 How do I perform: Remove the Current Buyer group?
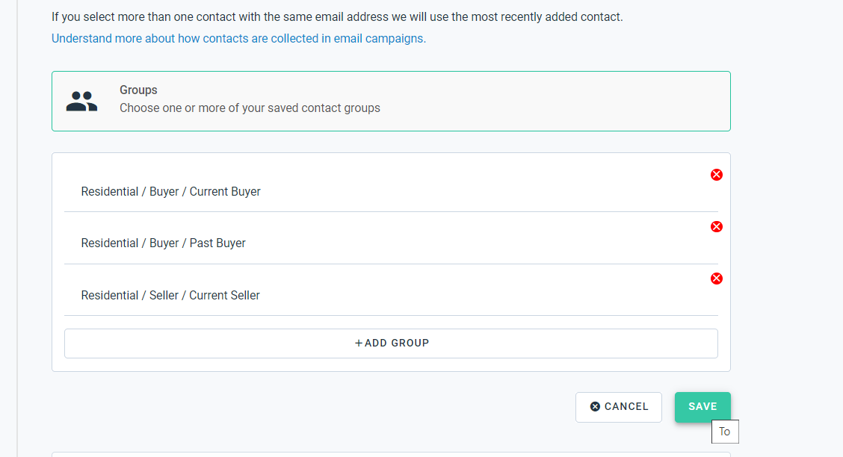716,175
